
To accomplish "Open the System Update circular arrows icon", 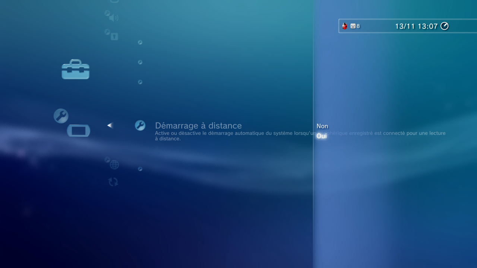I will (x=113, y=182).
